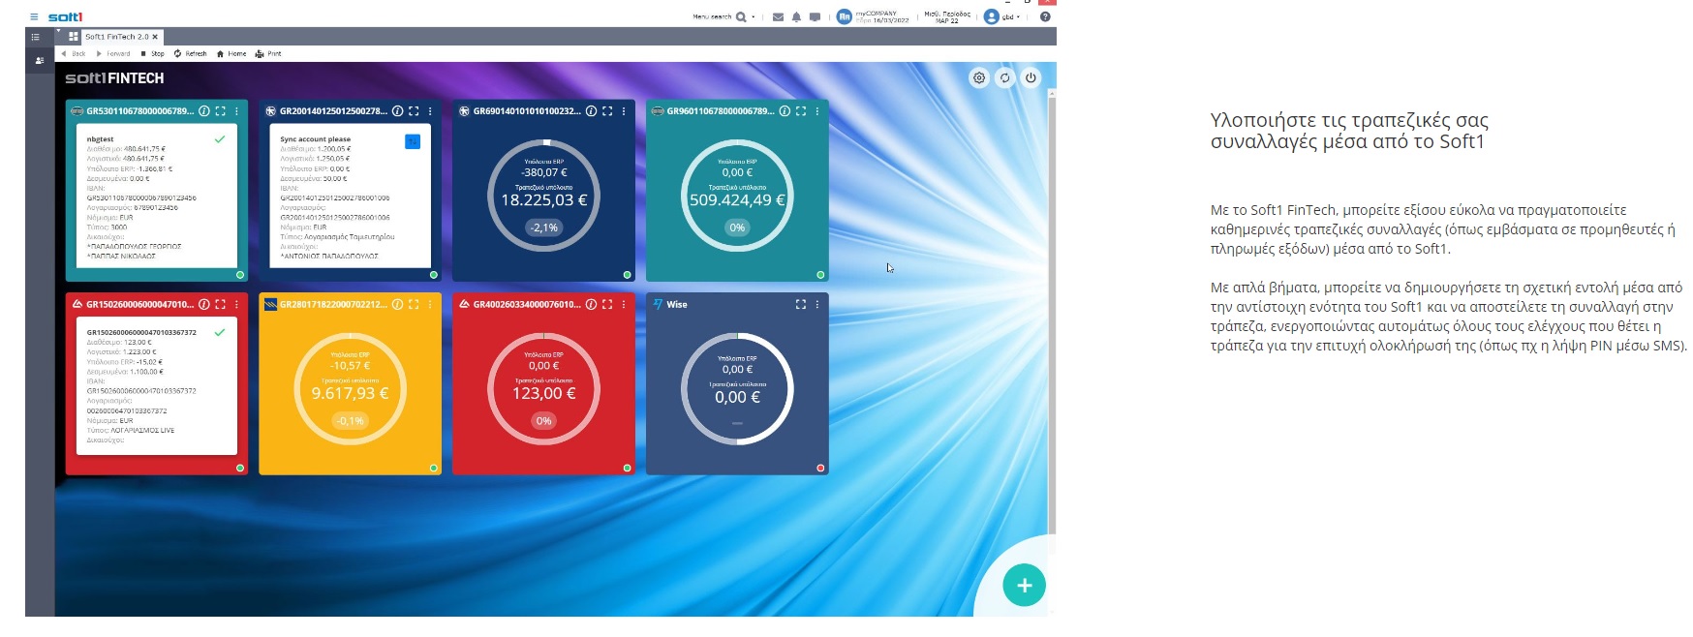Click the -2,1% badge on the GR6901 card
Viewport: 1693px width, 637px height.
544,227
